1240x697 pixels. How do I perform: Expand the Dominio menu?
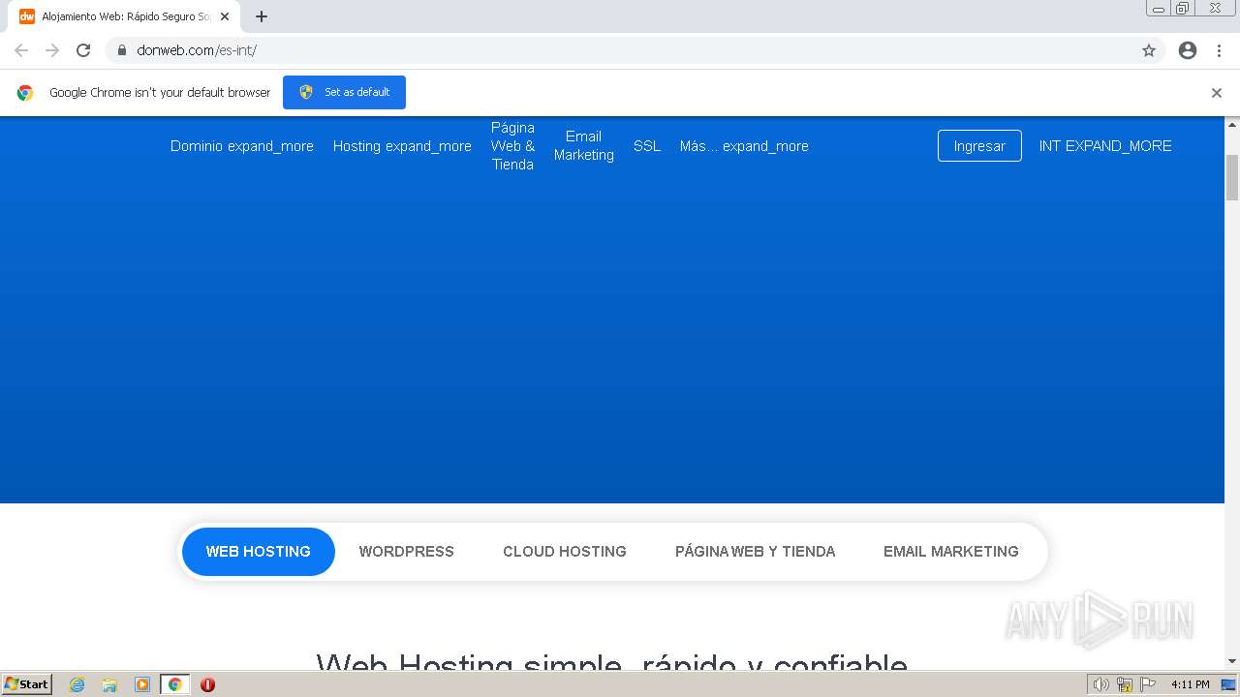click(242, 146)
